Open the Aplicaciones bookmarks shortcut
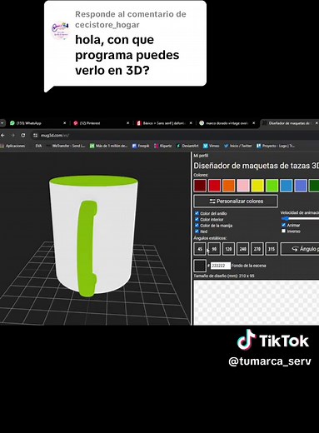Screen dimensions: 319x433 (x=12, y=146)
